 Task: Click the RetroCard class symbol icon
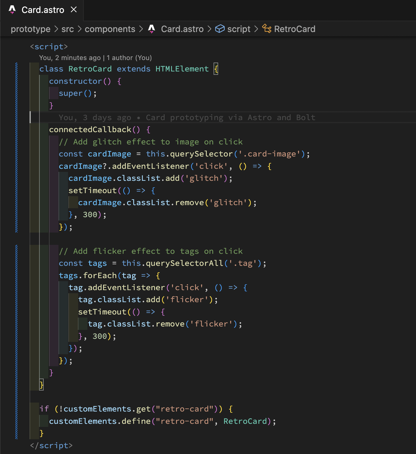click(x=267, y=29)
